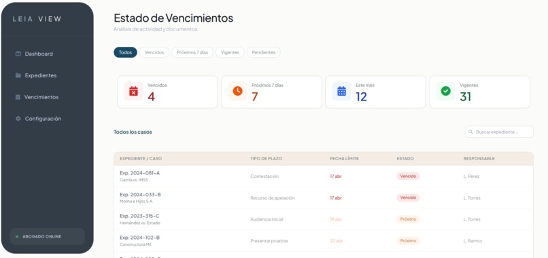The width and height of the screenshot is (548, 258).
Task: Click the Todos los casos heading
Action: [x=133, y=132]
